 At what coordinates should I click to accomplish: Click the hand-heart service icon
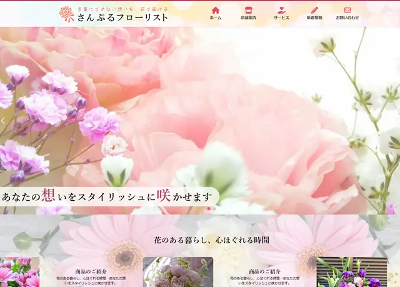(281, 10)
